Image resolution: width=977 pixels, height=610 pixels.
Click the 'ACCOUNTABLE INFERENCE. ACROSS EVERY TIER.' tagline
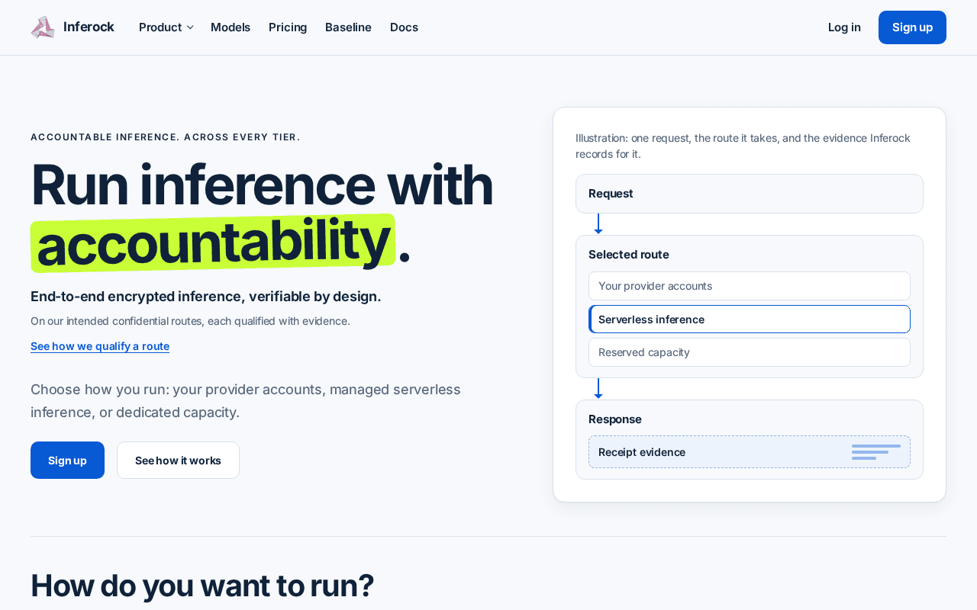tap(166, 137)
